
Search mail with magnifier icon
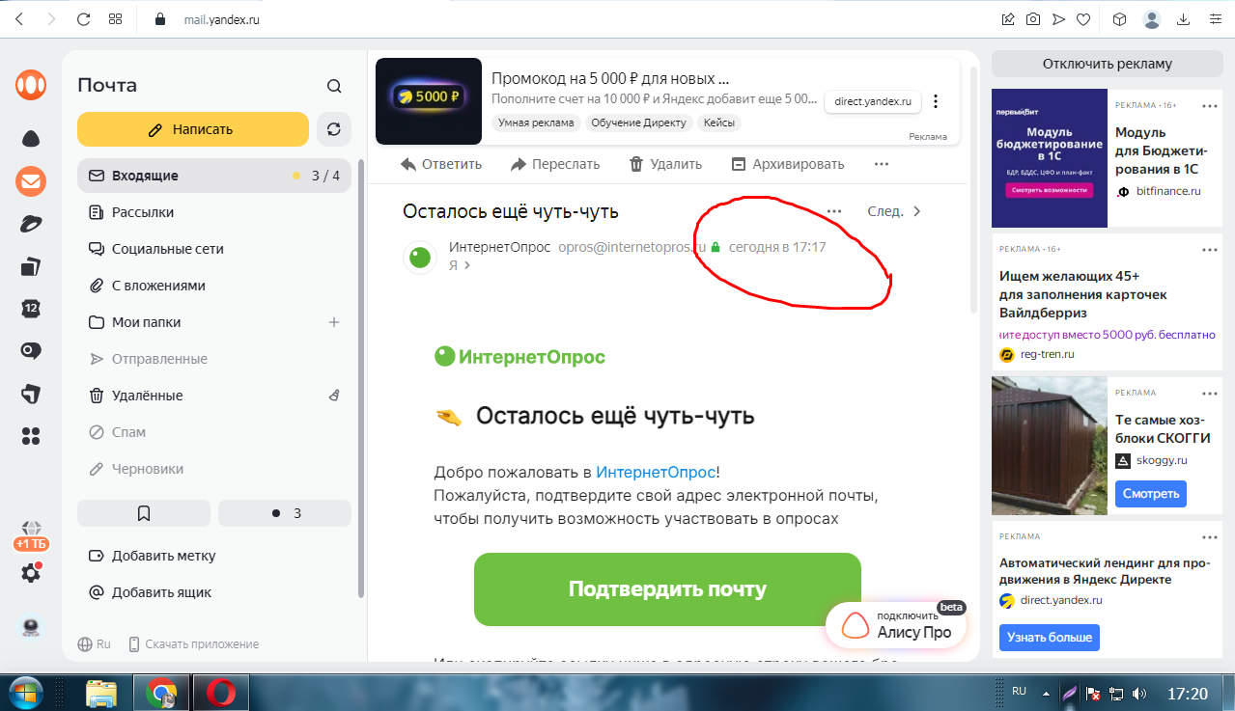[x=334, y=86]
